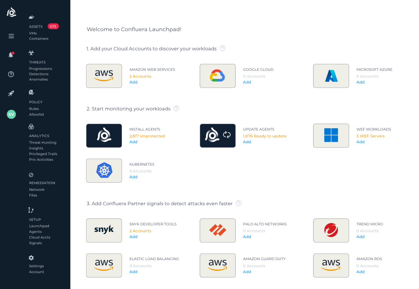The image size is (419, 289).
Task: Click the Assets cloud icon
Action: pyautogui.click(x=31, y=17)
